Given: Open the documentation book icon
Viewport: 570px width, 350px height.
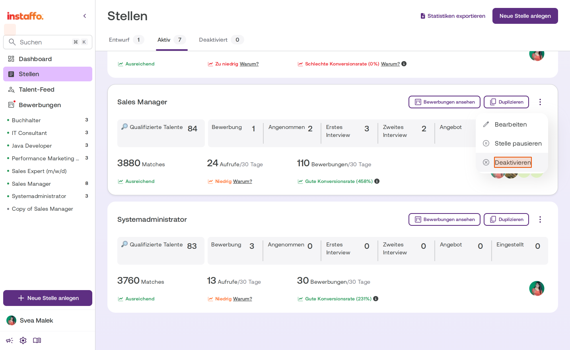Looking at the screenshot, I should (37, 340).
